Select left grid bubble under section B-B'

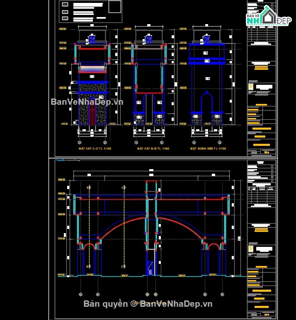136,142
